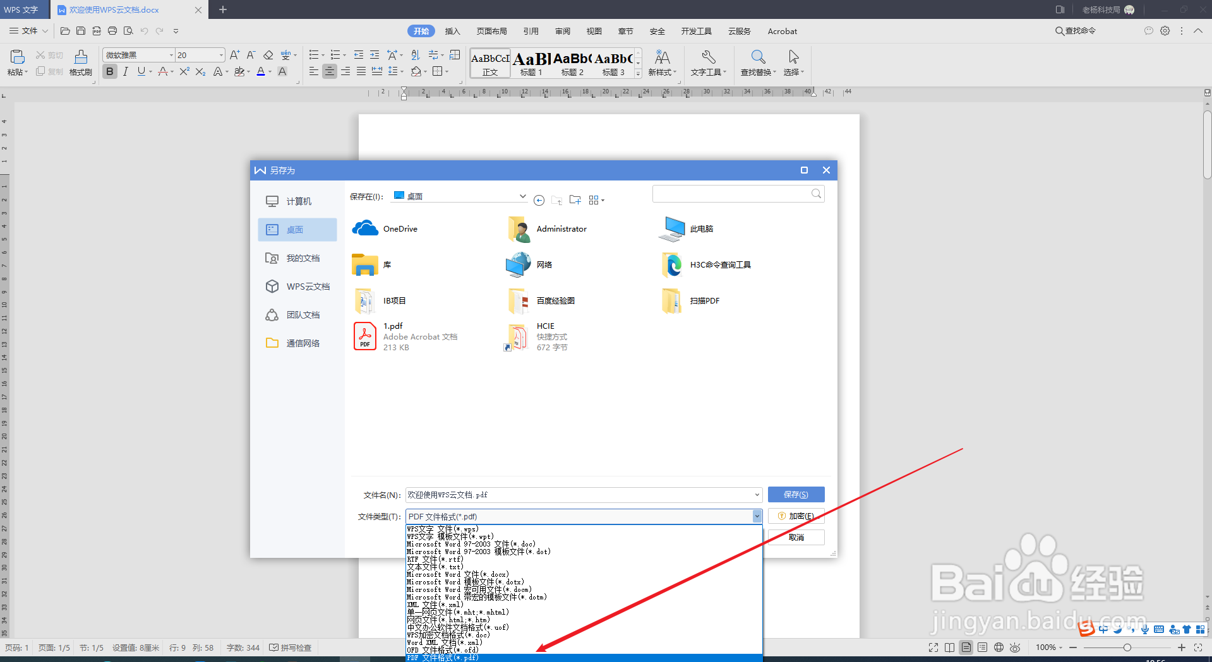
Task: Click the zoom slider handle in the status bar
Action: click(1127, 647)
